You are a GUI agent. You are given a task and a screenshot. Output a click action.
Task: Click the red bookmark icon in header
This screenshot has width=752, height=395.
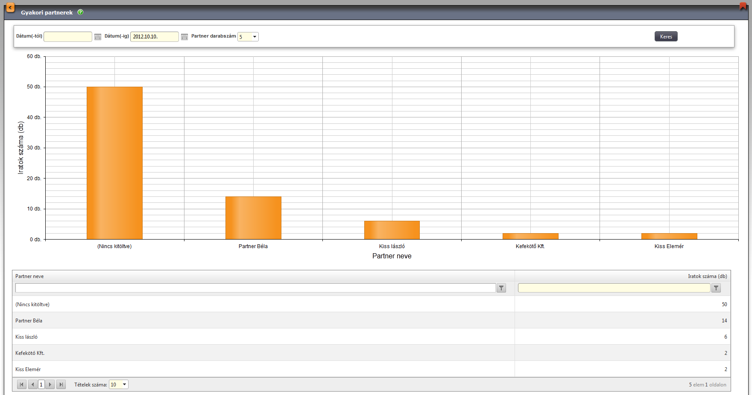click(743, 6)
